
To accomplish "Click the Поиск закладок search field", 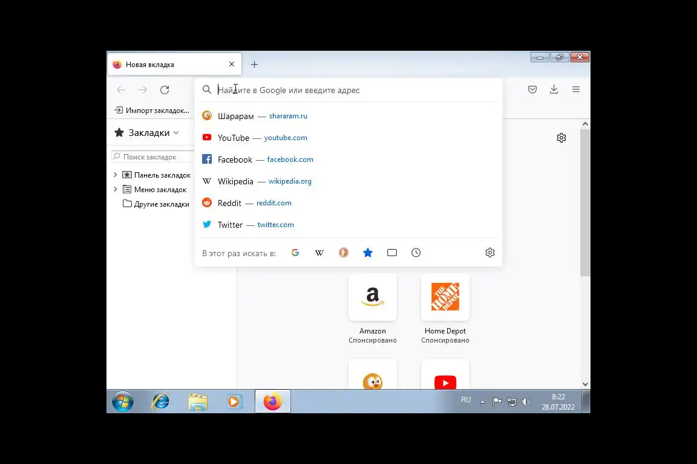I will [x=153, y=156].
